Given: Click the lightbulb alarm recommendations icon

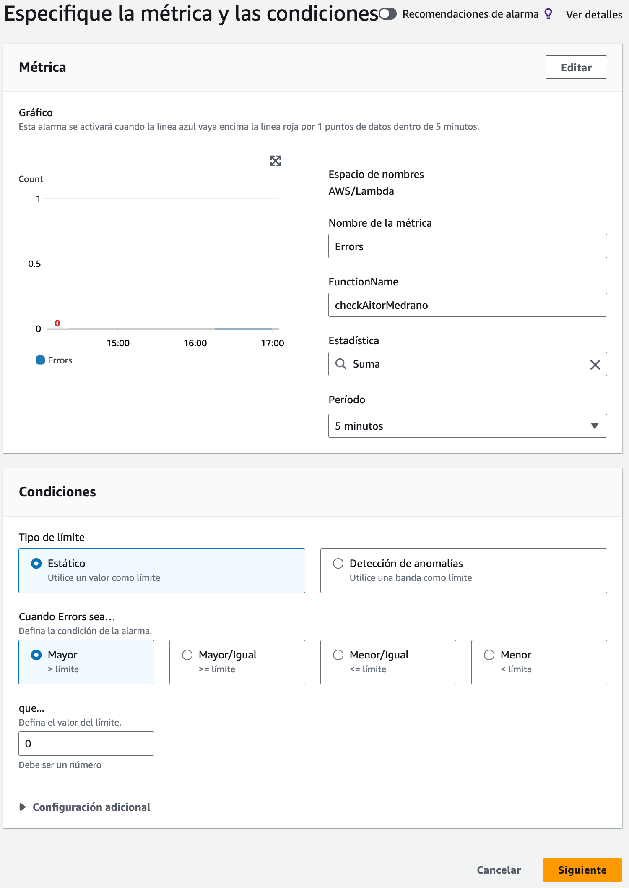Looking at the screenshot, I should coord(548,14).
